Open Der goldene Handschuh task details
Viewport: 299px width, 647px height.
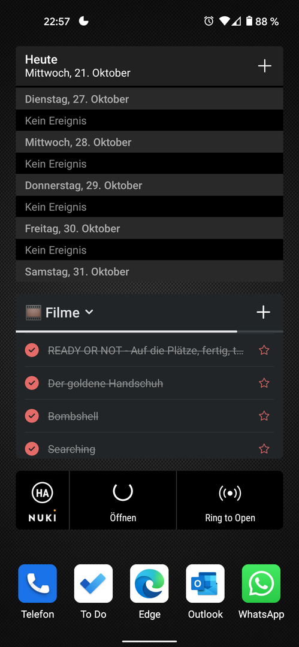pos(105,383)
